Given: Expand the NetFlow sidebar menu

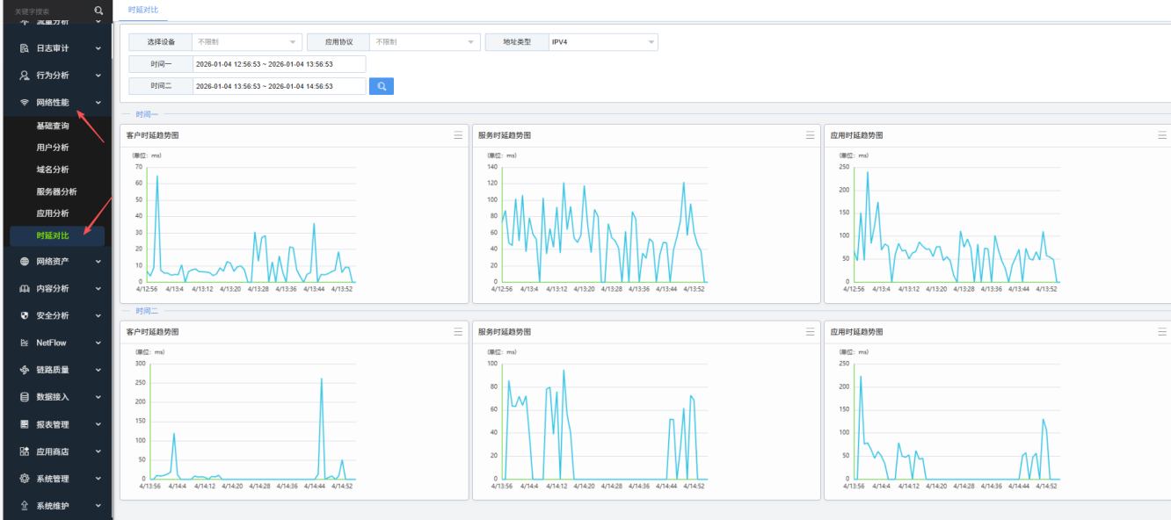Looking at the screenshot, I should tap(98, 343).
